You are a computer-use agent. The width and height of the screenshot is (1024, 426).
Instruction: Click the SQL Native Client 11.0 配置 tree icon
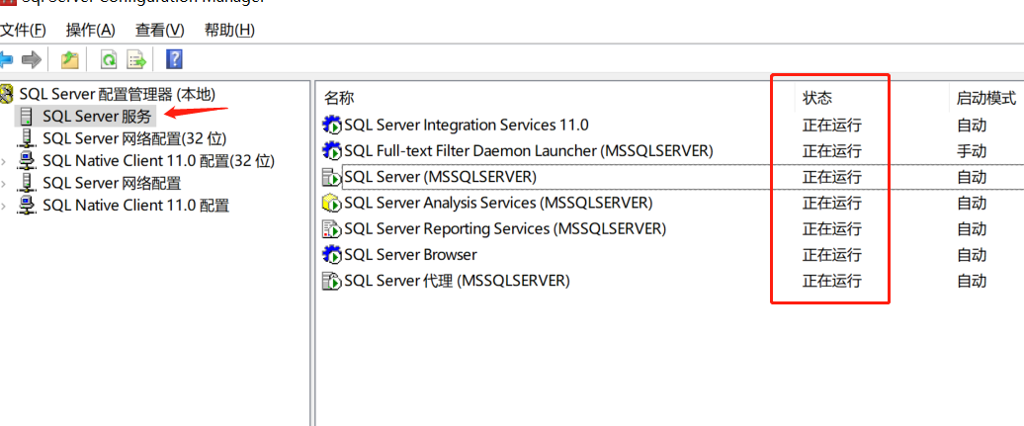click(x=27, y=206)
